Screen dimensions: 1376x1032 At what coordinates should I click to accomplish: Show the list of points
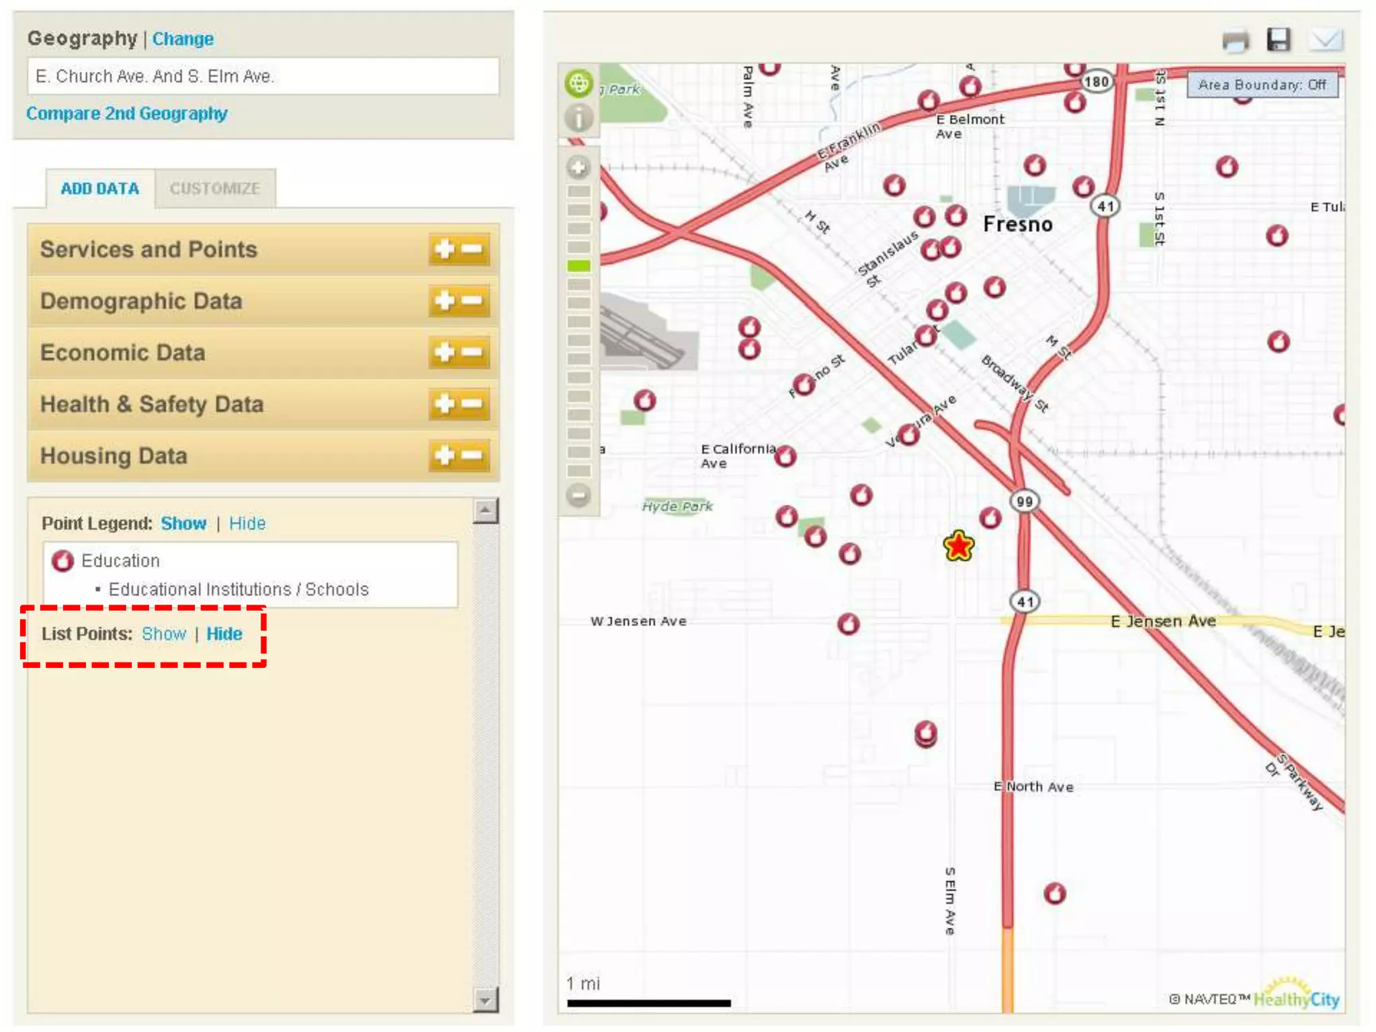163,634
